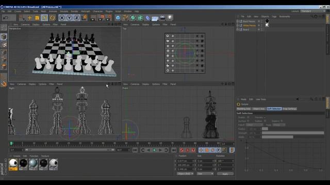Viewport: 330px width, 185px height.
Task: Select the Board object in Object Manager
Action: pyautogui.click(x=246, y=30)
